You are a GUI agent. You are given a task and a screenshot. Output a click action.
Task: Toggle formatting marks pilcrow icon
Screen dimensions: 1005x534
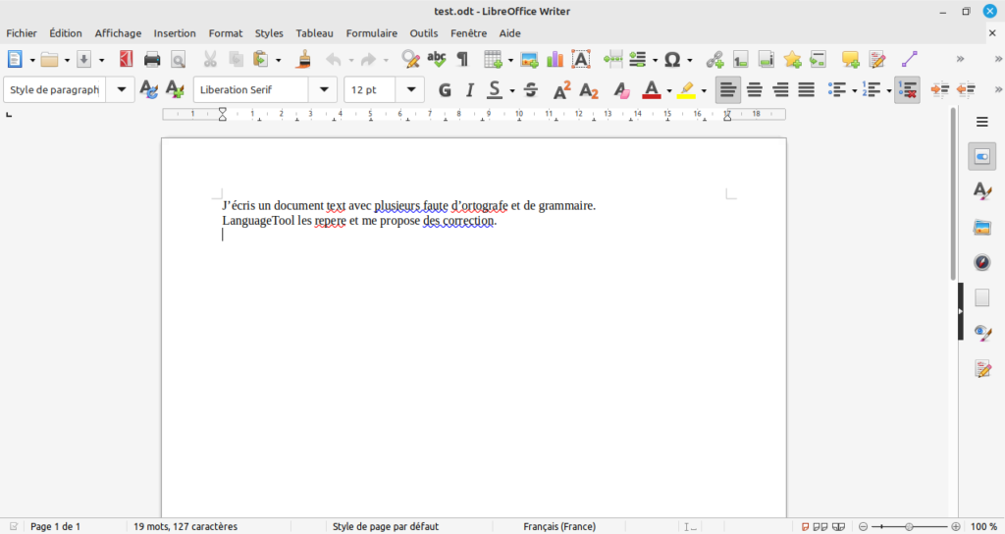click(x=462, y=59)
